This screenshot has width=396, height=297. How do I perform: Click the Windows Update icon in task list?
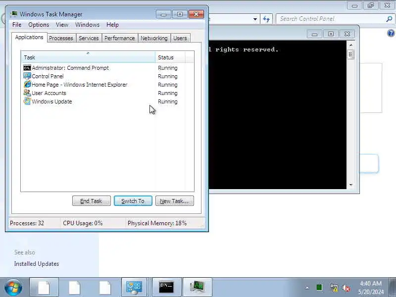point(27,101)
